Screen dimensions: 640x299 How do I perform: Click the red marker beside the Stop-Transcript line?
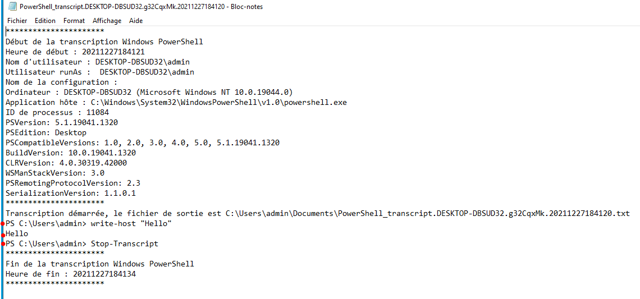click(4, 244)
